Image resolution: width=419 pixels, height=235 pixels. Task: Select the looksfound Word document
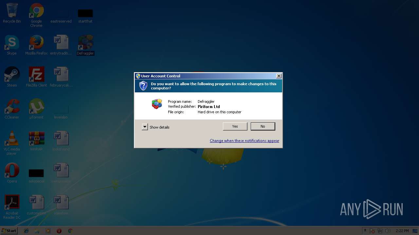61,141
